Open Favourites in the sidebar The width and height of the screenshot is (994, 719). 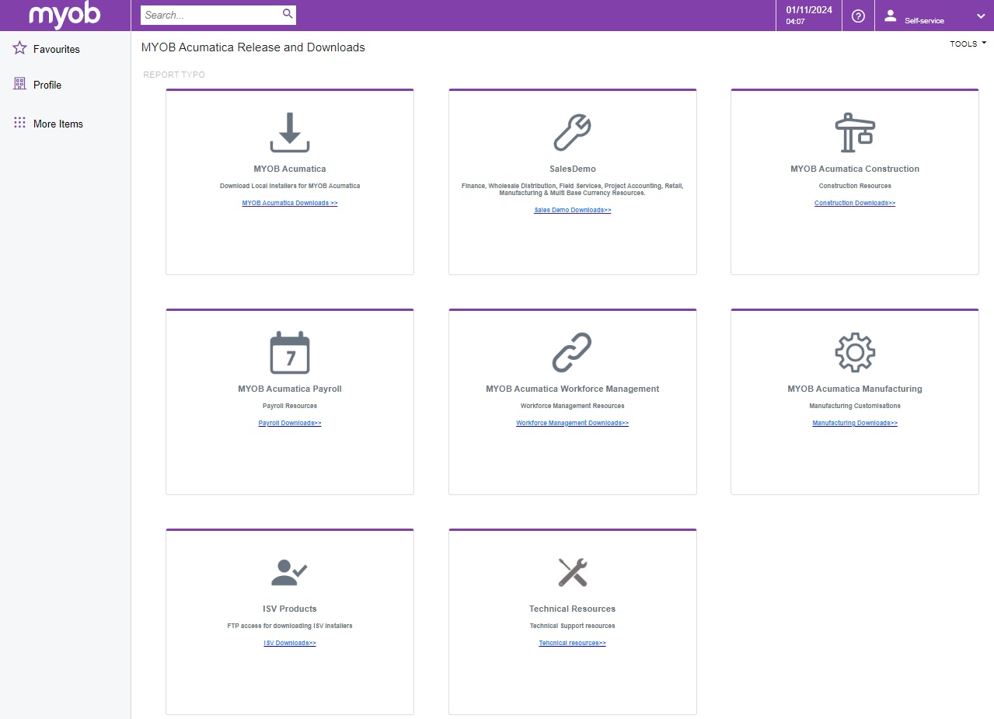56,49
